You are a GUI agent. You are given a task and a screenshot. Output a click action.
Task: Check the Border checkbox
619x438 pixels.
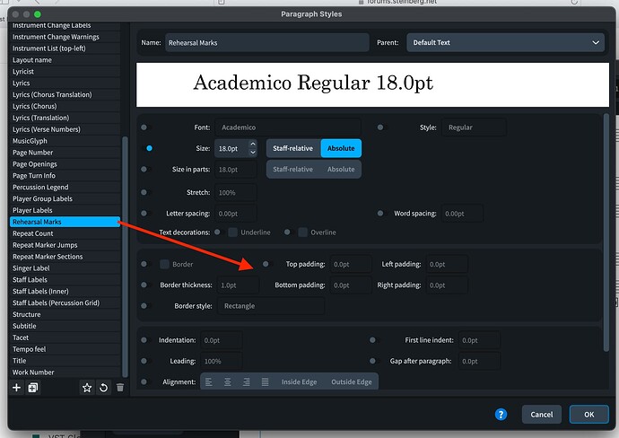(x=165, y=264)
